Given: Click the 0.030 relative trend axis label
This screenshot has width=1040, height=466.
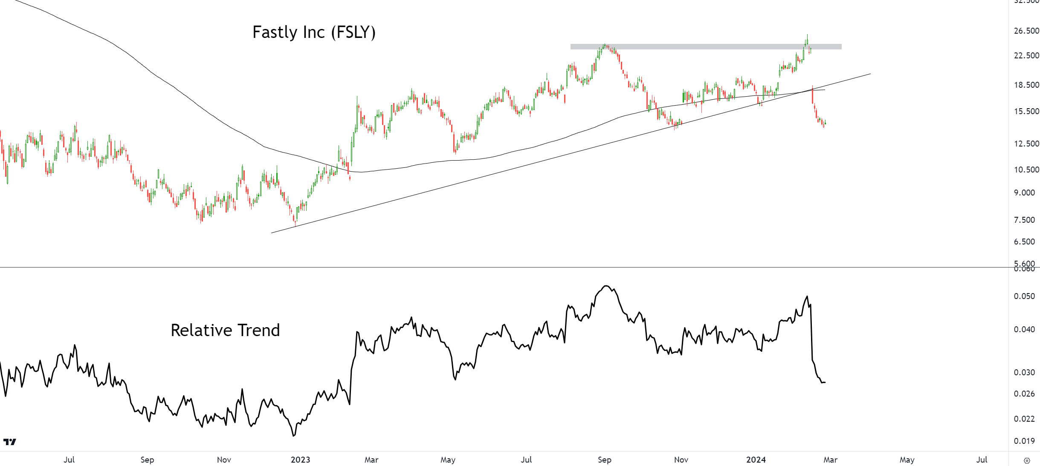Looking at the screenshot, I should click(x=1024, y=372).
